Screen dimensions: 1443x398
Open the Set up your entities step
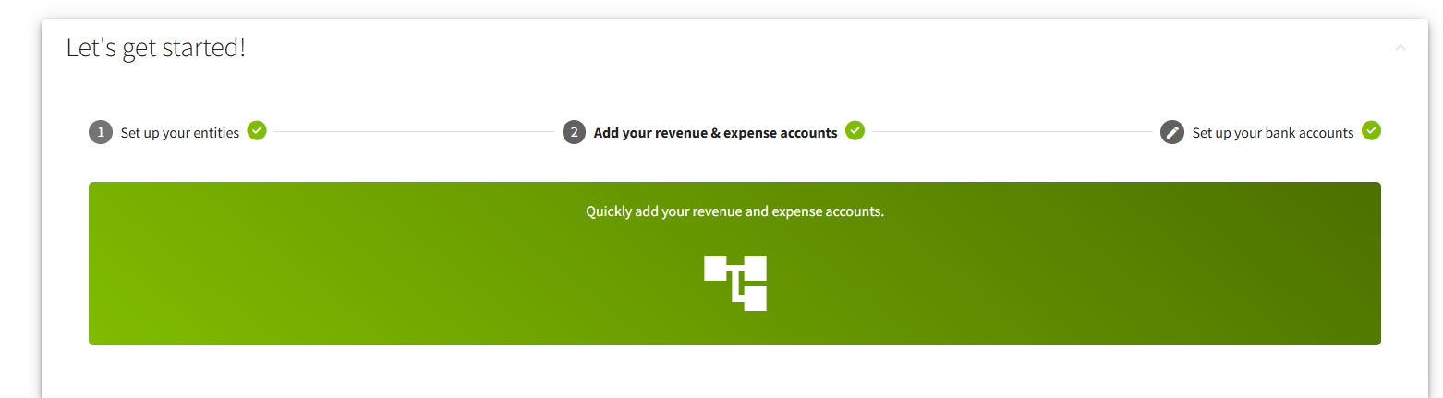click(179, 133)
